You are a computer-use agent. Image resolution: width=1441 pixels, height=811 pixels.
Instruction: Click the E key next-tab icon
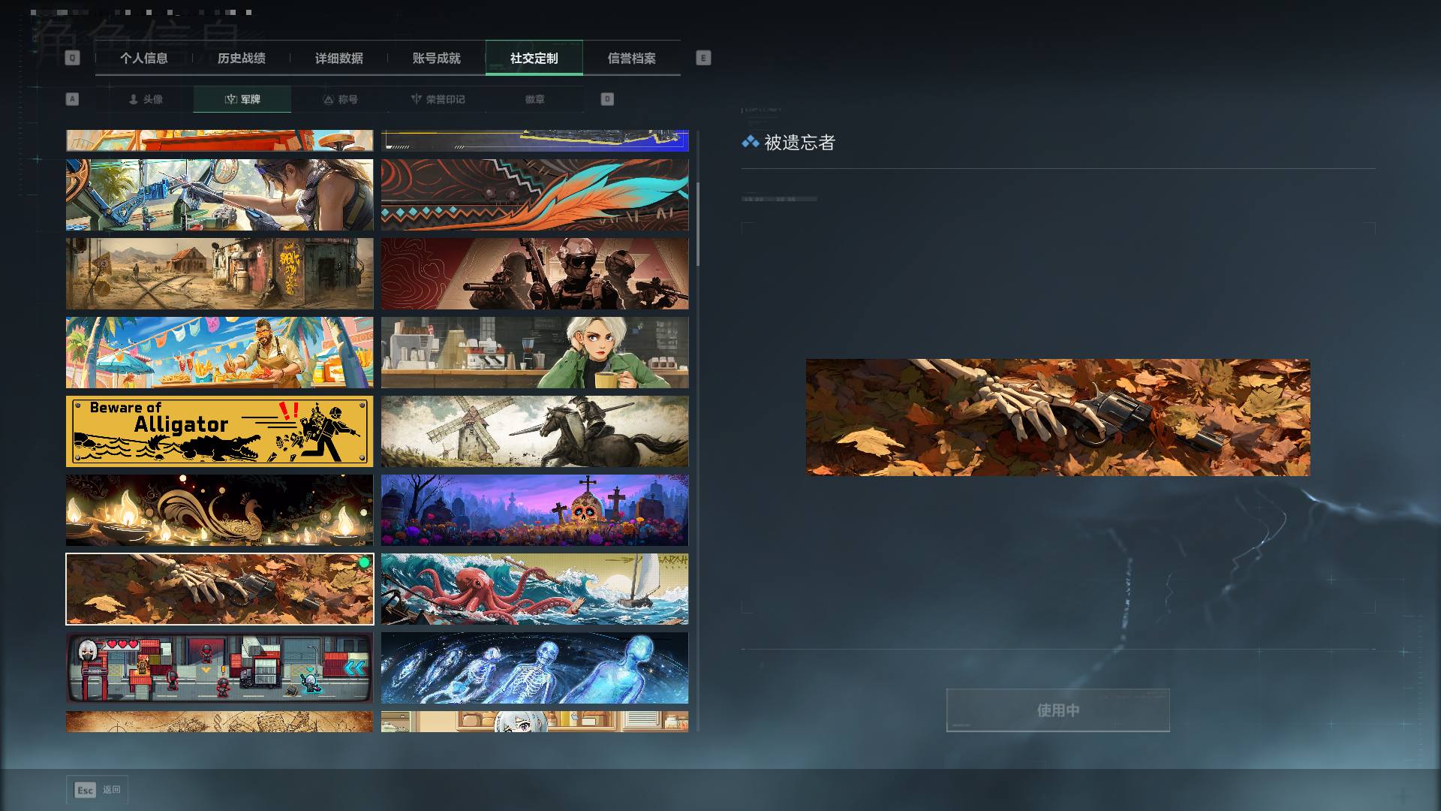tap(703, 58)
